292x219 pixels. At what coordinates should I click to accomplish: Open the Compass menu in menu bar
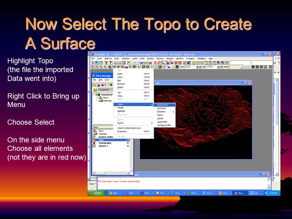190,58
